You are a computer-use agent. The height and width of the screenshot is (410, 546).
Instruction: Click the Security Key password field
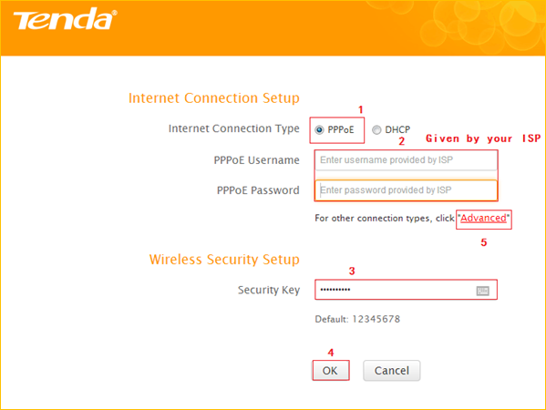click(406, 290)
